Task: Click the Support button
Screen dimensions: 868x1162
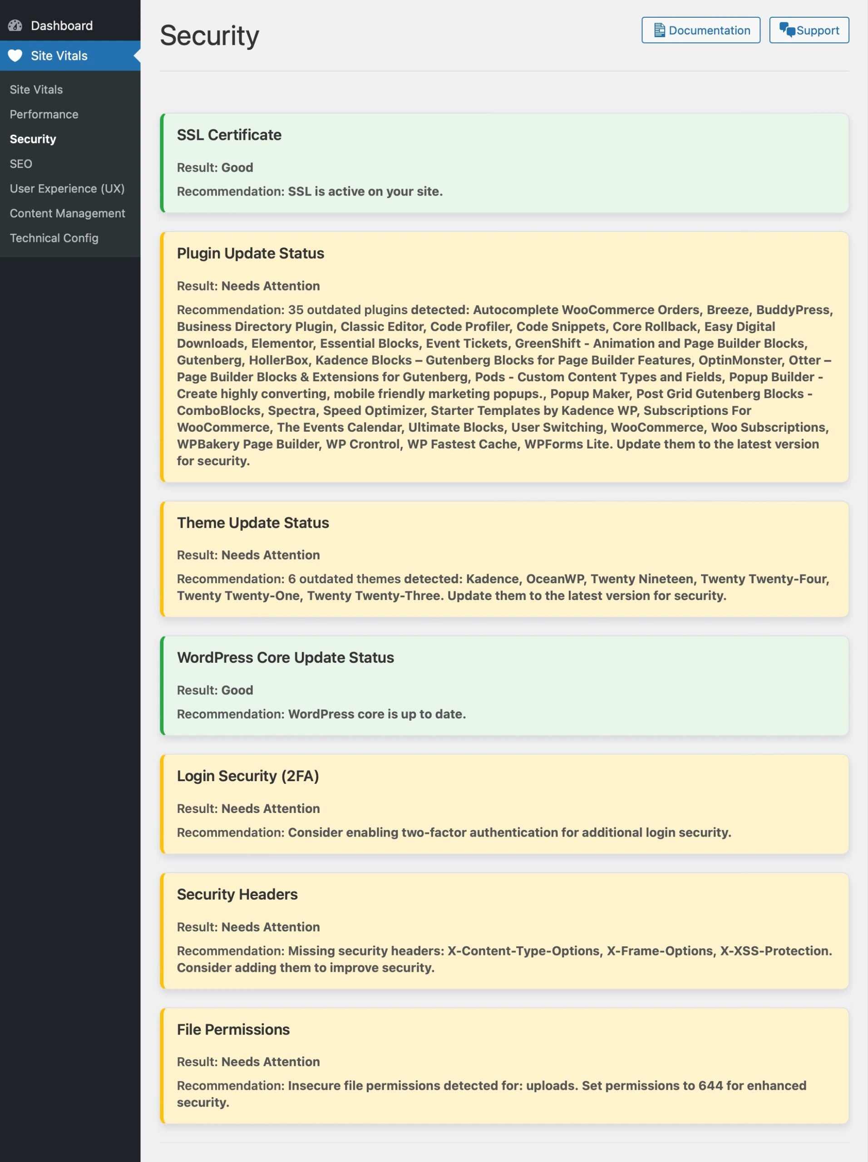Action: tap(809, 30)
